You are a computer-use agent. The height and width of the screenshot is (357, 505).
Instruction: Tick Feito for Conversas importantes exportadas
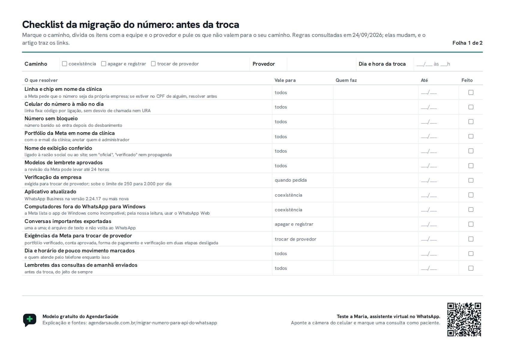(471, 224)
